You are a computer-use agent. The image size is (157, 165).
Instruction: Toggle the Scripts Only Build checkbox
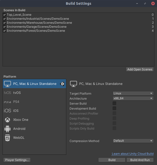click(114, 128)
